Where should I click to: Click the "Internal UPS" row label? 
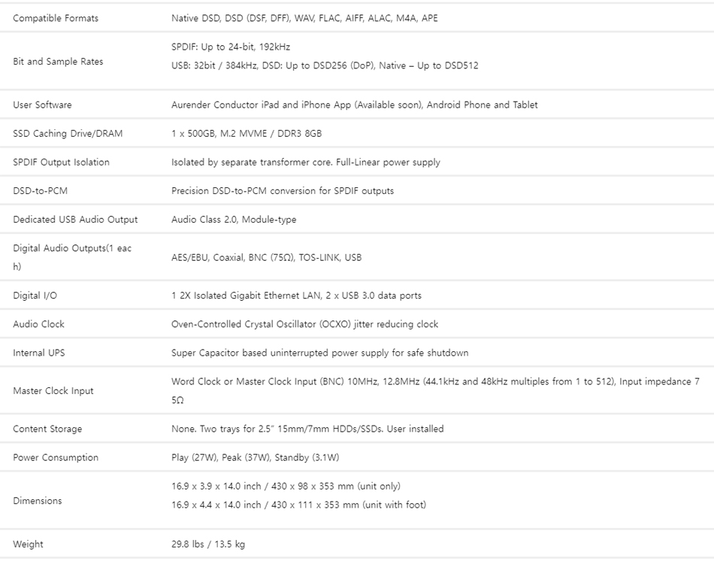coord(39,353)
